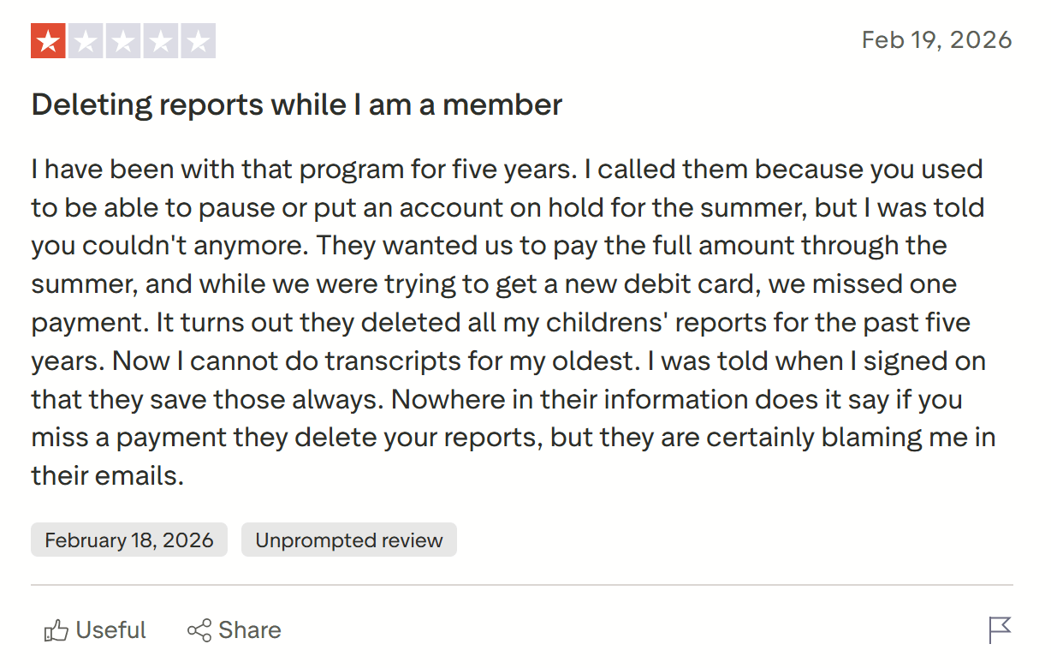Select the "Unprompted review" tag
The height and width of the screenshot is (668, 1051).
click(348, 540)
